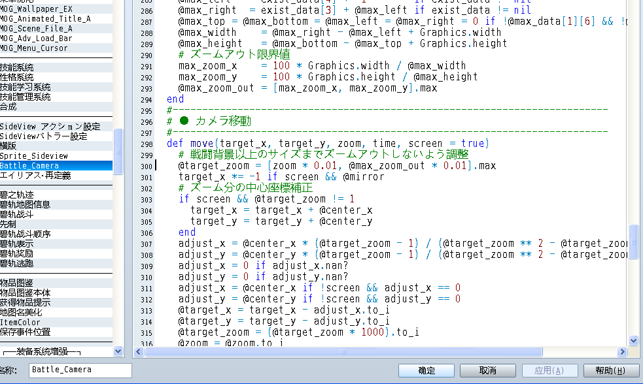
Task: Focus the 名称 field containing Battle_Camera
Action: pyautogui.click(x=80, y=370)
